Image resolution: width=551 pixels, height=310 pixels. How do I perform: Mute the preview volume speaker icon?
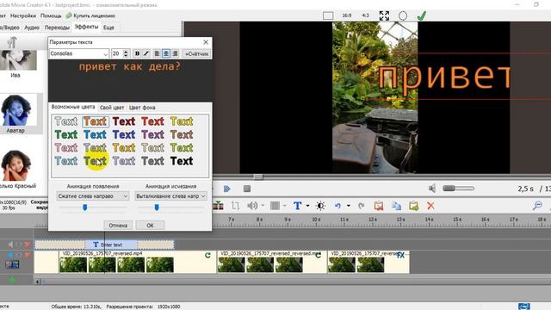(x=432, y=189)
